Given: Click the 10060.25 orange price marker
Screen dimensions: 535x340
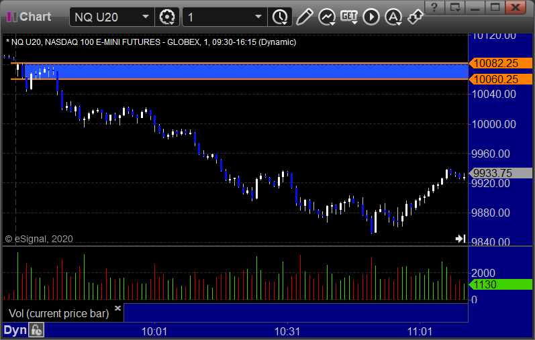Looking at the screenshot, I should 500,79.
